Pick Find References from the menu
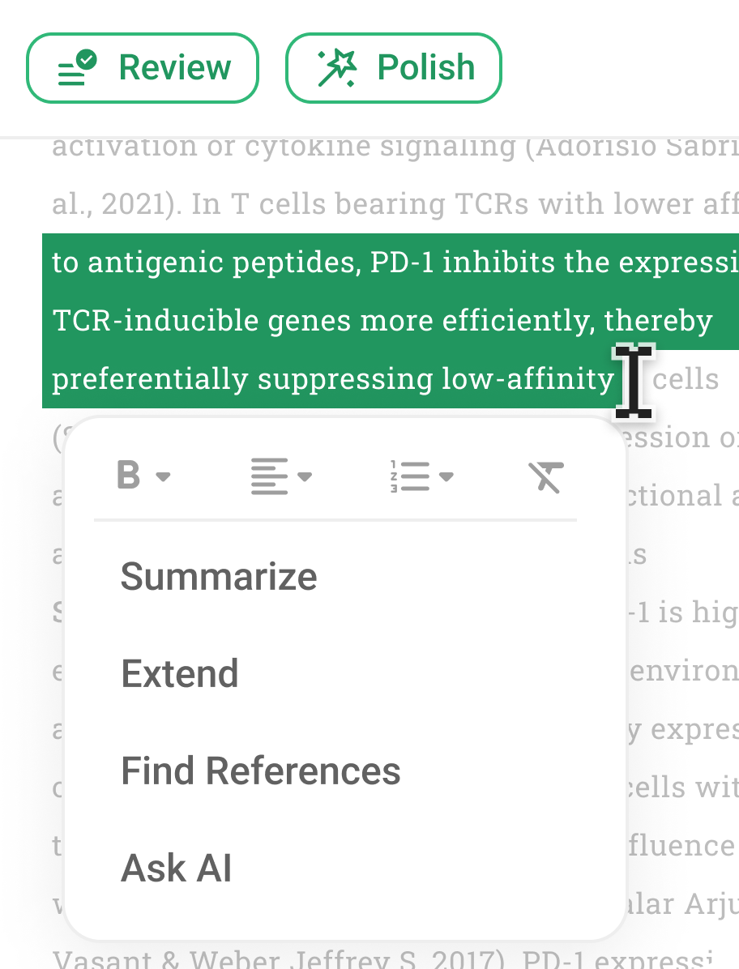Viewport: 739px width, 969px height. (261, 771)
